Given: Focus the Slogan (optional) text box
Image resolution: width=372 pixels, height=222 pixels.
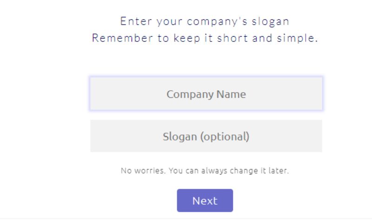Looking at the screenshot, I should (x=206, y=136).
